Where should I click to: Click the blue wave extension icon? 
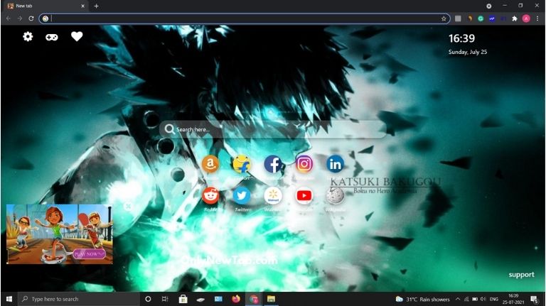492,18
